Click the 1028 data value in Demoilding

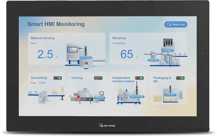click(x=42, y=83)
